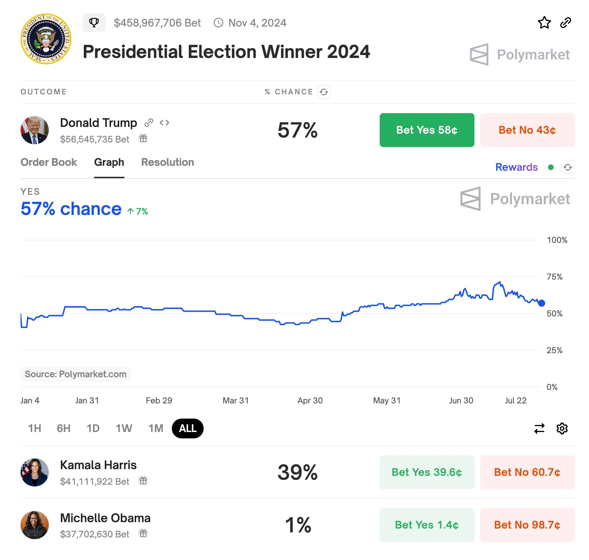
Task: Copy the market link via the chain icon
Action: (565, 22)
